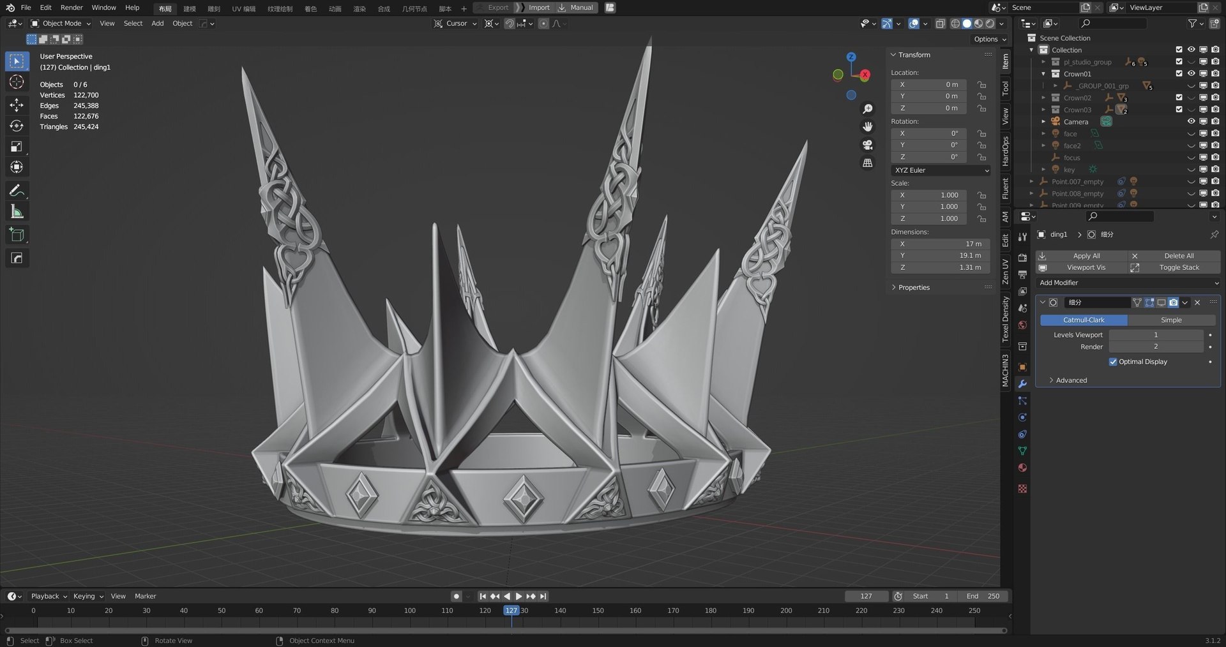Select Simple subdivision type
The image size is (1226, 647).
coord(1171,320)
